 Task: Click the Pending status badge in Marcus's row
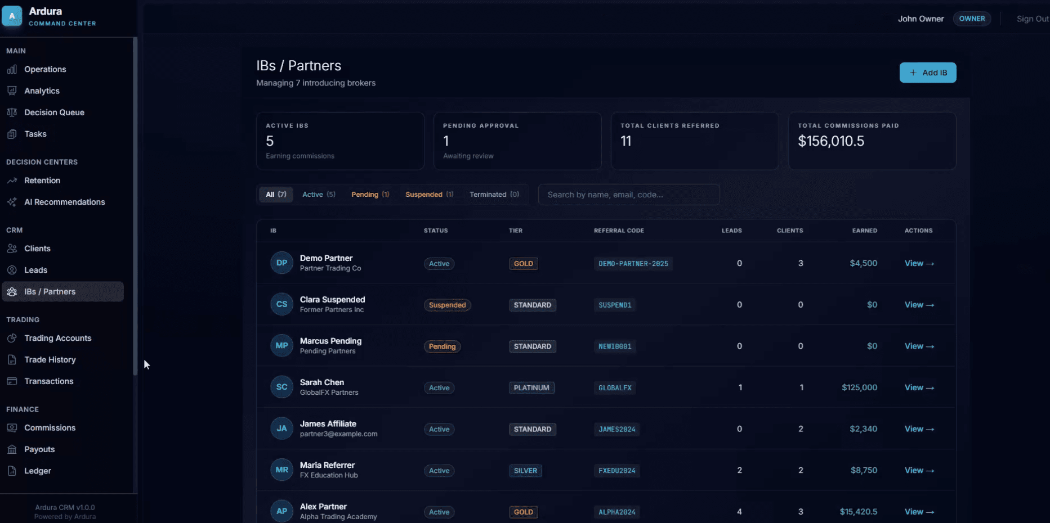pyautogui.click(x=443, y=346)
